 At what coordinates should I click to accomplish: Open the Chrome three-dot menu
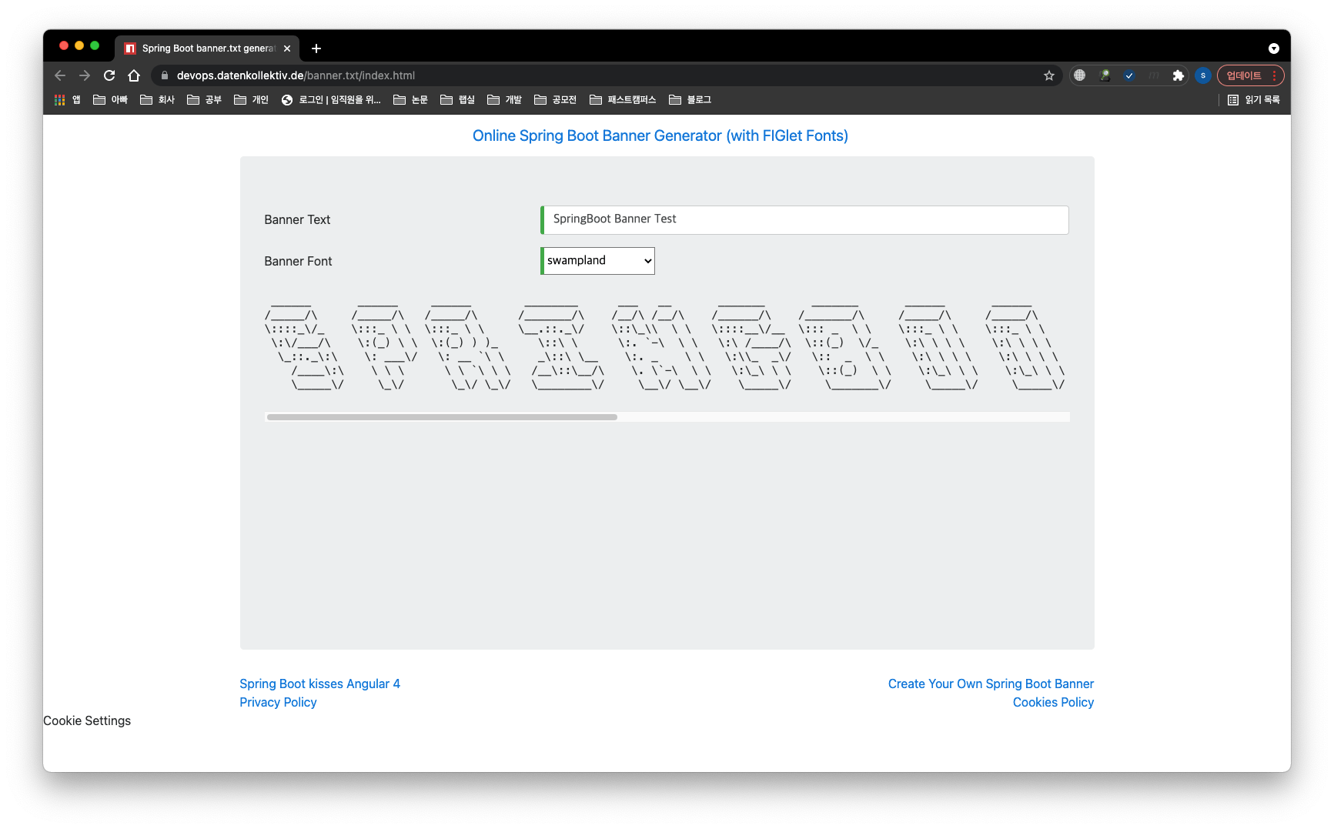tap(1275, 75)
